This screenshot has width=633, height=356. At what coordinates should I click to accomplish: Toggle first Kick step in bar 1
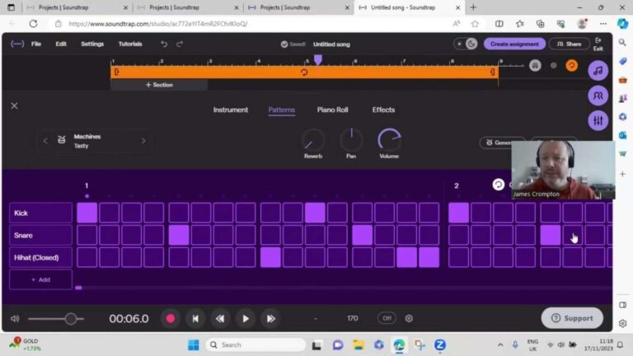(x=87, y=213)
